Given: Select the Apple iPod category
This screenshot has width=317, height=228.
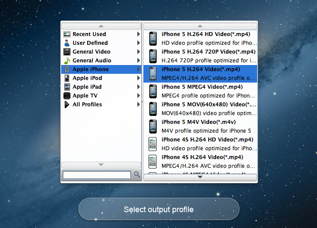Looking at the screenshot, I should pos(101,78).
